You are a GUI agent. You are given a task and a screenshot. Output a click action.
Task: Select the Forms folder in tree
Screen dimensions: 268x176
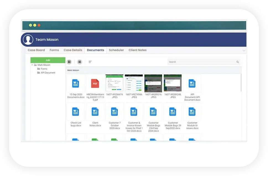(44, 69)
